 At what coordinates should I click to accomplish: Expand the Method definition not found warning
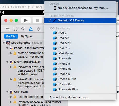click(11, 53)
